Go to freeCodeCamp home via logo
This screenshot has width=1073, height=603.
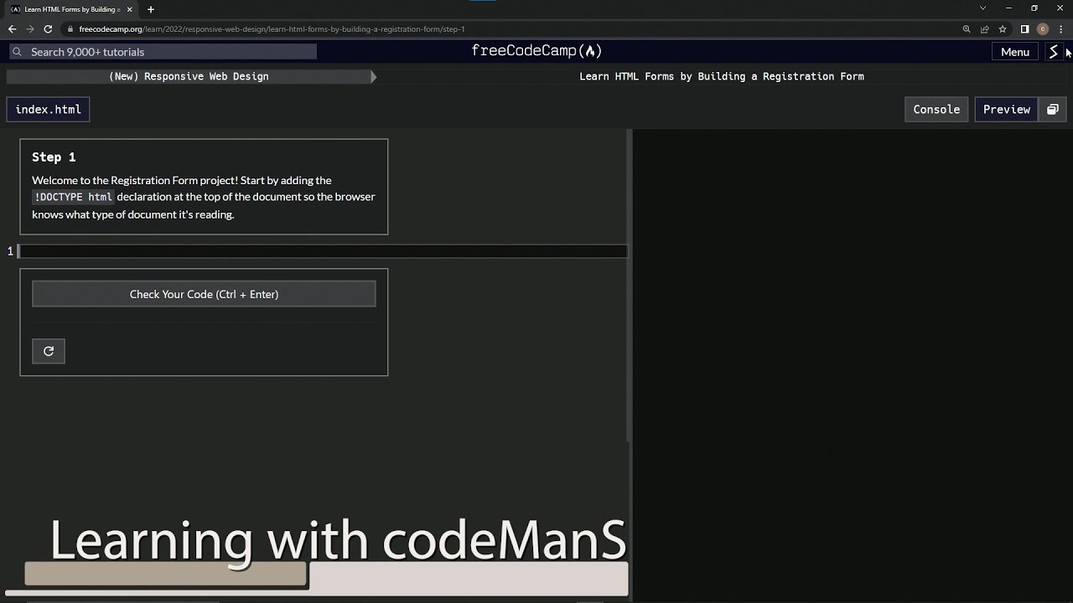tap(536, 51)
